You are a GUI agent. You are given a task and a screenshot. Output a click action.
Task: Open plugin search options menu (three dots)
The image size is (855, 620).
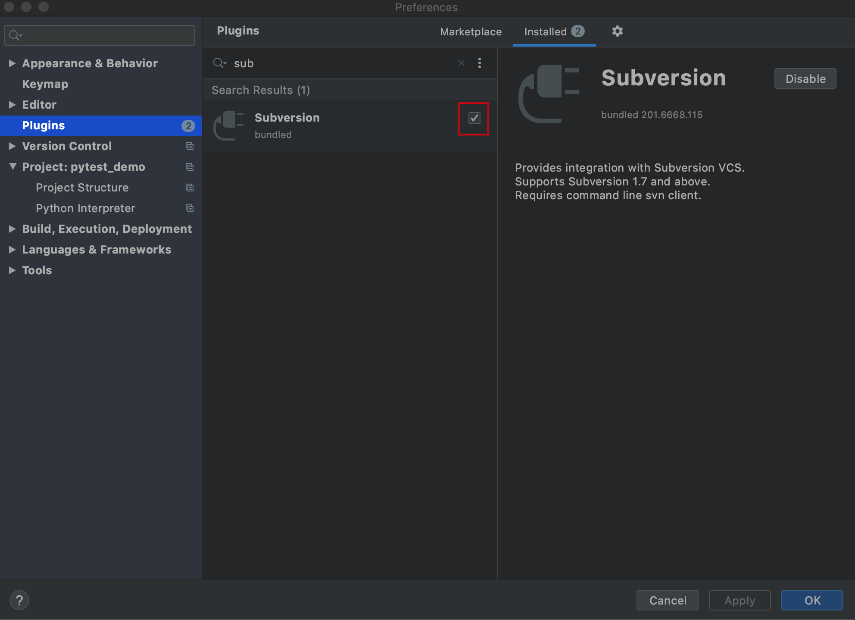click(x=480, y=63)
